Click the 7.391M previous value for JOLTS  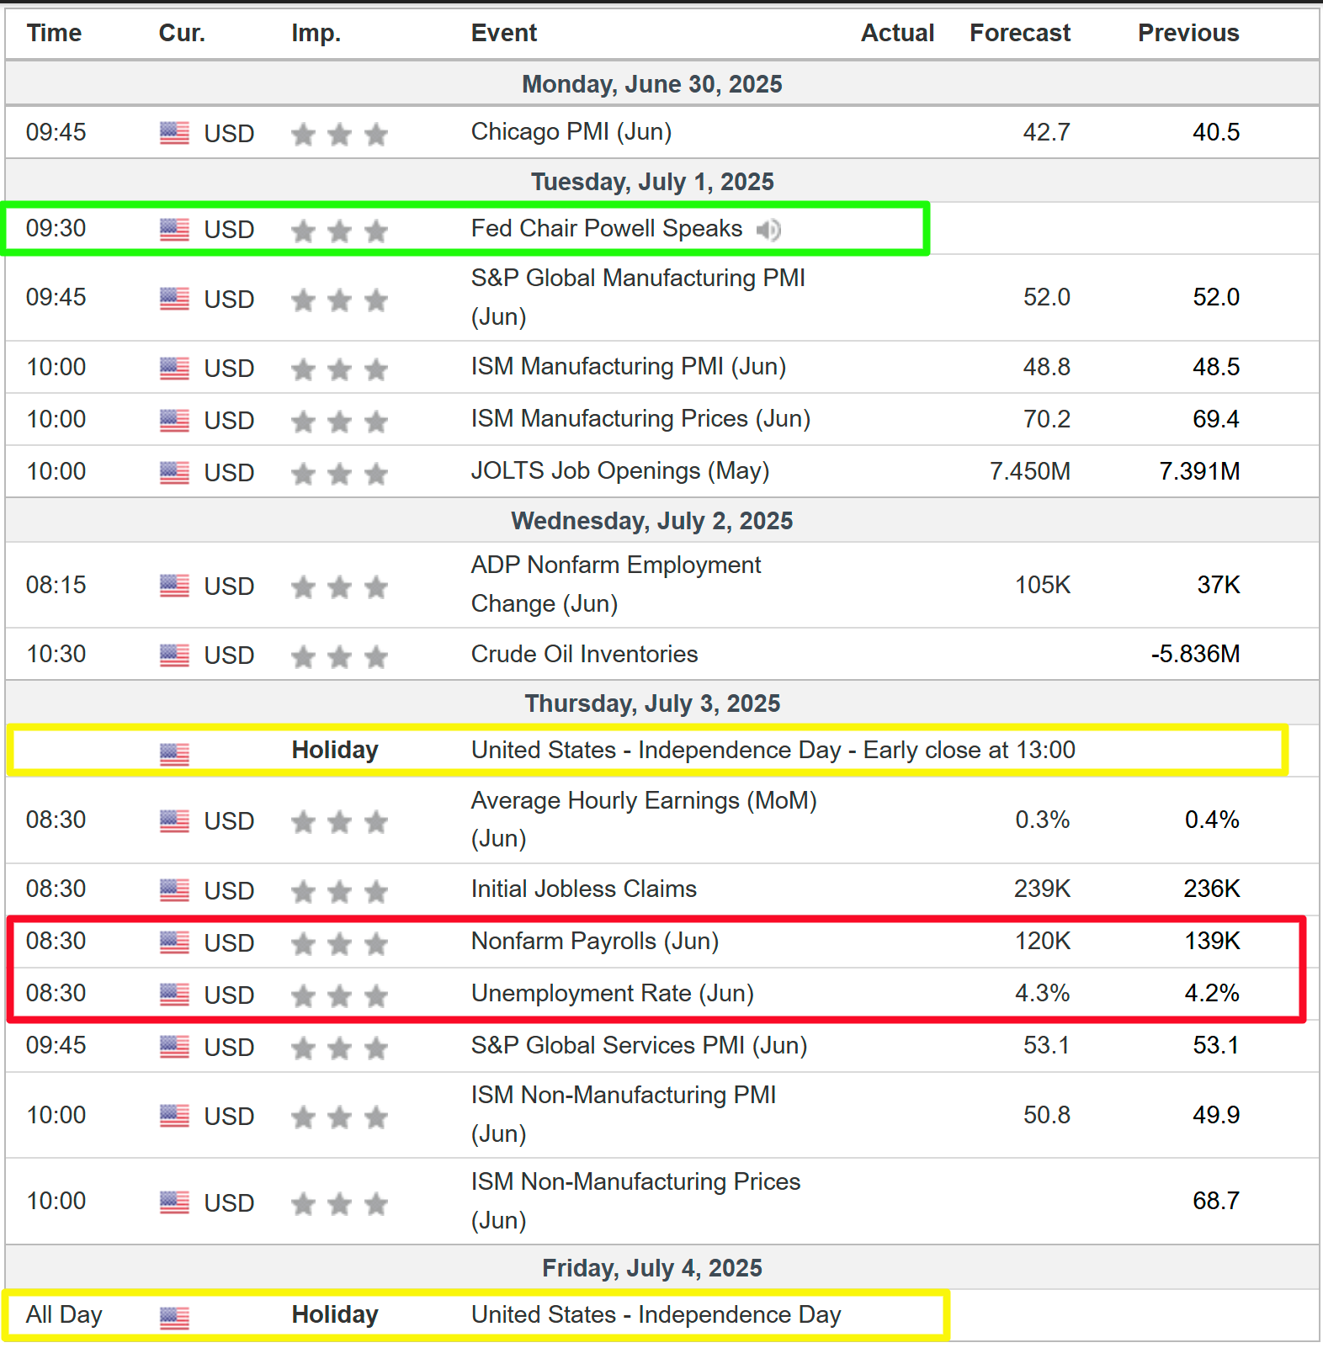coord(1199,471)
